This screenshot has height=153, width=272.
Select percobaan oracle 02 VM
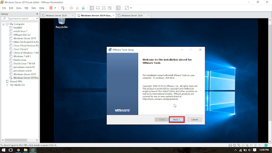(24, 67)
